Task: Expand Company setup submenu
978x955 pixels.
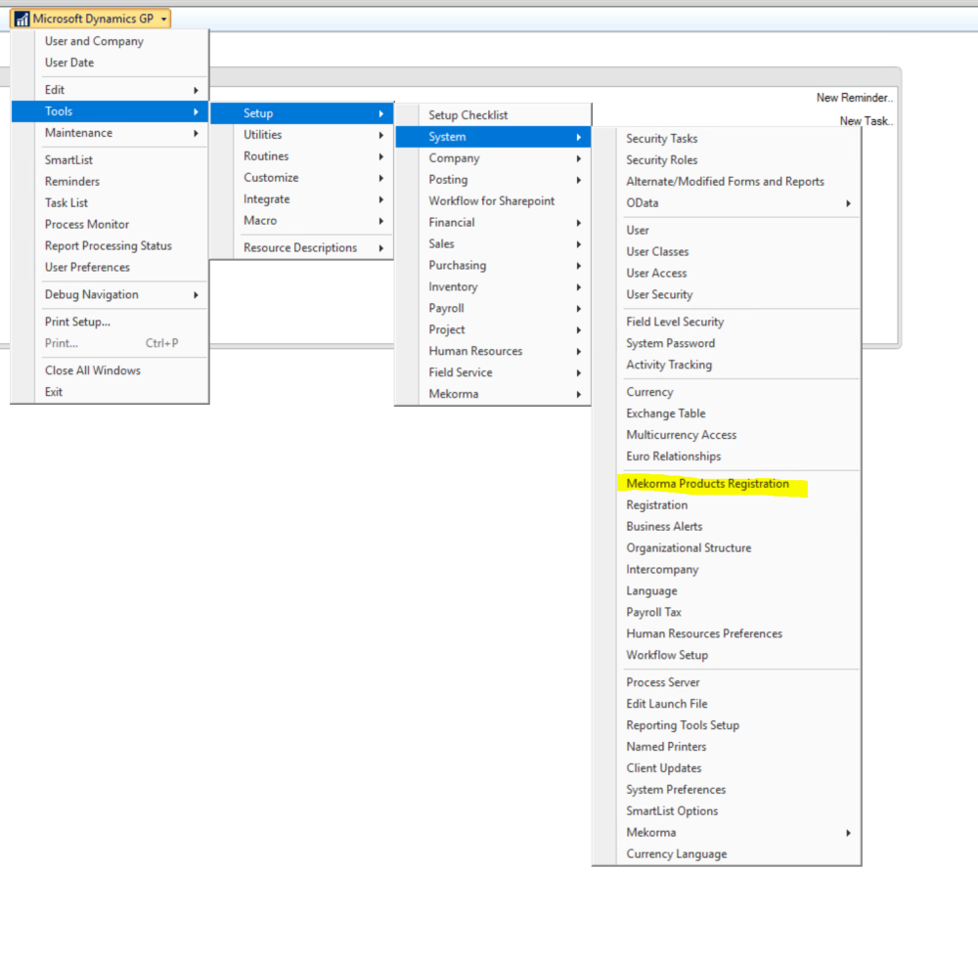Action: 493,158
